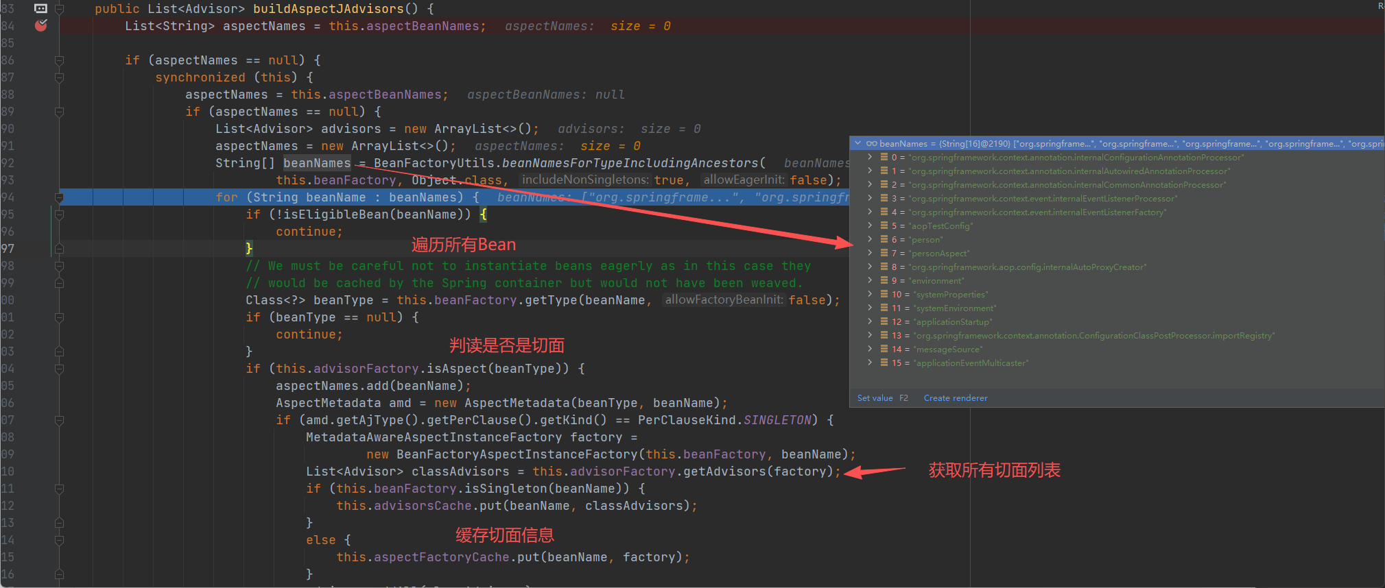Expand element 8 internalAutoProxyCreator

point(870,267)
